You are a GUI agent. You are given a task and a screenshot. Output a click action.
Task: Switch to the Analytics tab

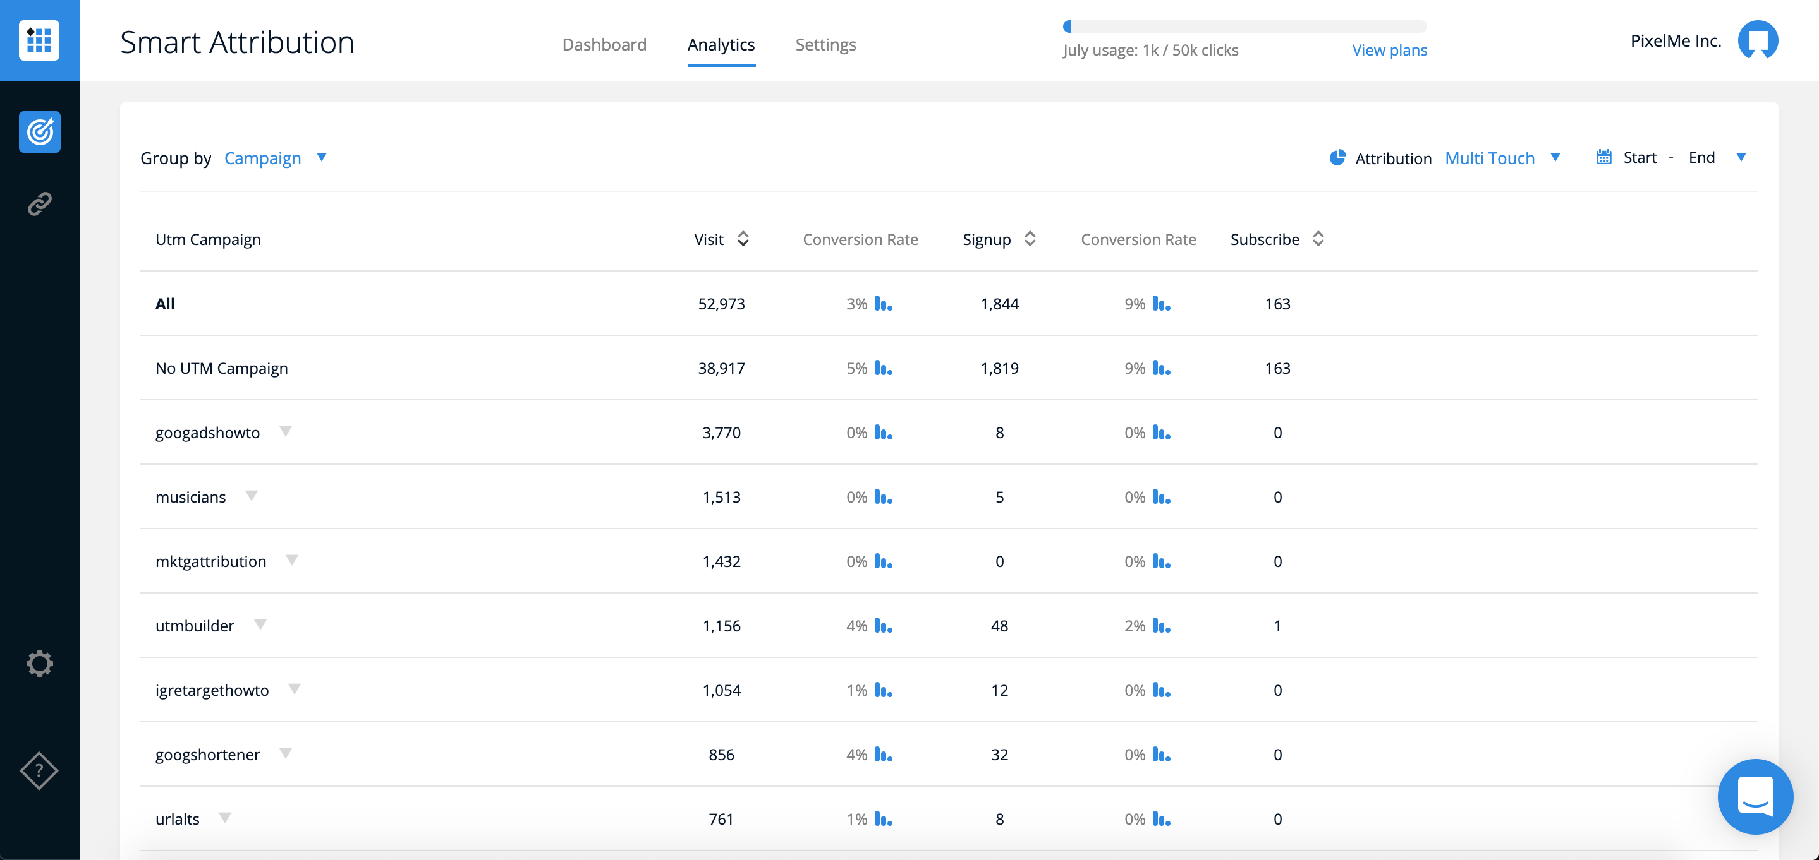pos(721,44)
